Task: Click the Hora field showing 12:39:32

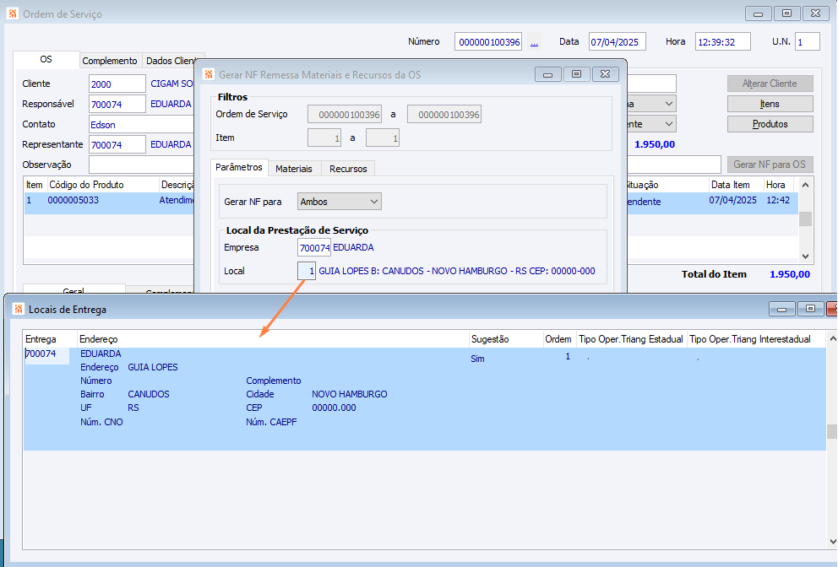Action: click(x=722, y=42)
